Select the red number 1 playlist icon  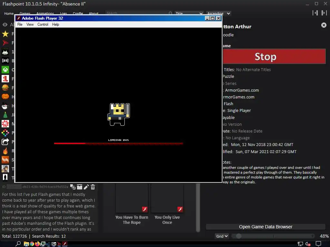click(x=5, y=79)
